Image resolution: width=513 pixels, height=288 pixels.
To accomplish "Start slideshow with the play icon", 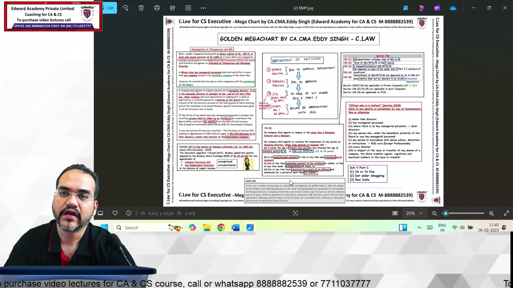I will pos(188,8).
